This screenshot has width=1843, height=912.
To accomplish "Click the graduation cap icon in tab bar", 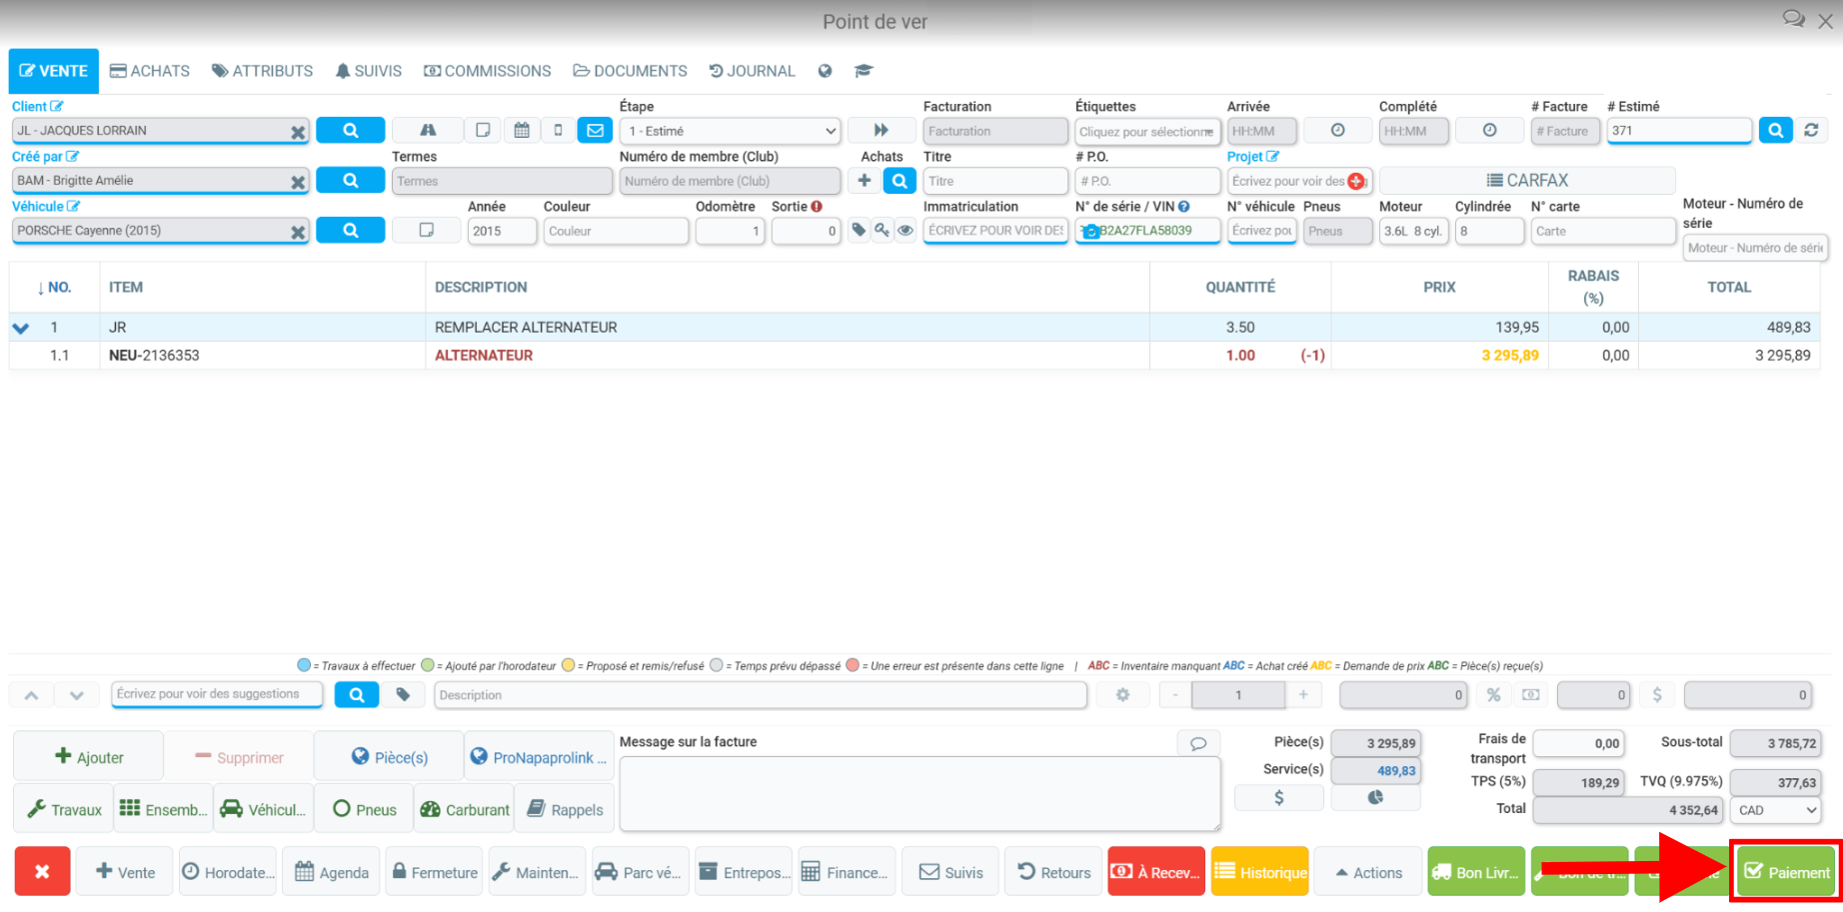I will (864, 71).
